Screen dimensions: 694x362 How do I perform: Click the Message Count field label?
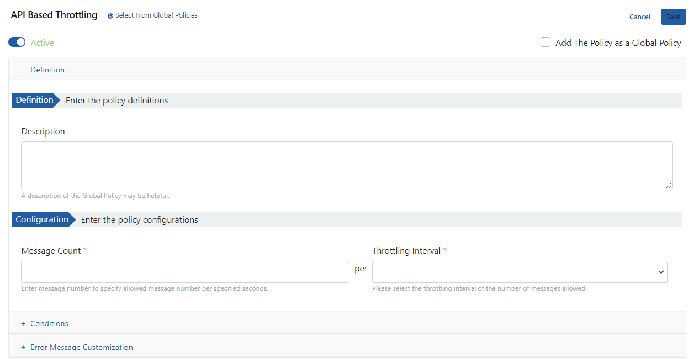click(51, 251)
